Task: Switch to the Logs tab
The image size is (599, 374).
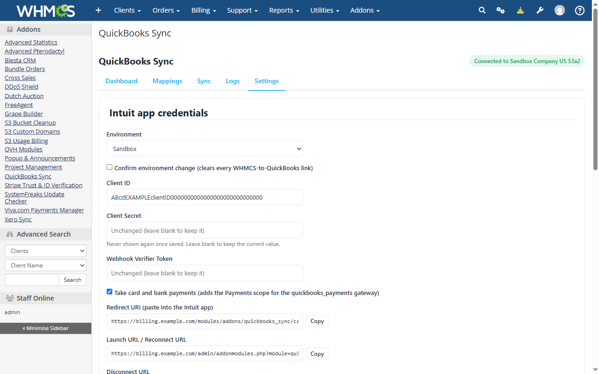Action: [233, 81]
